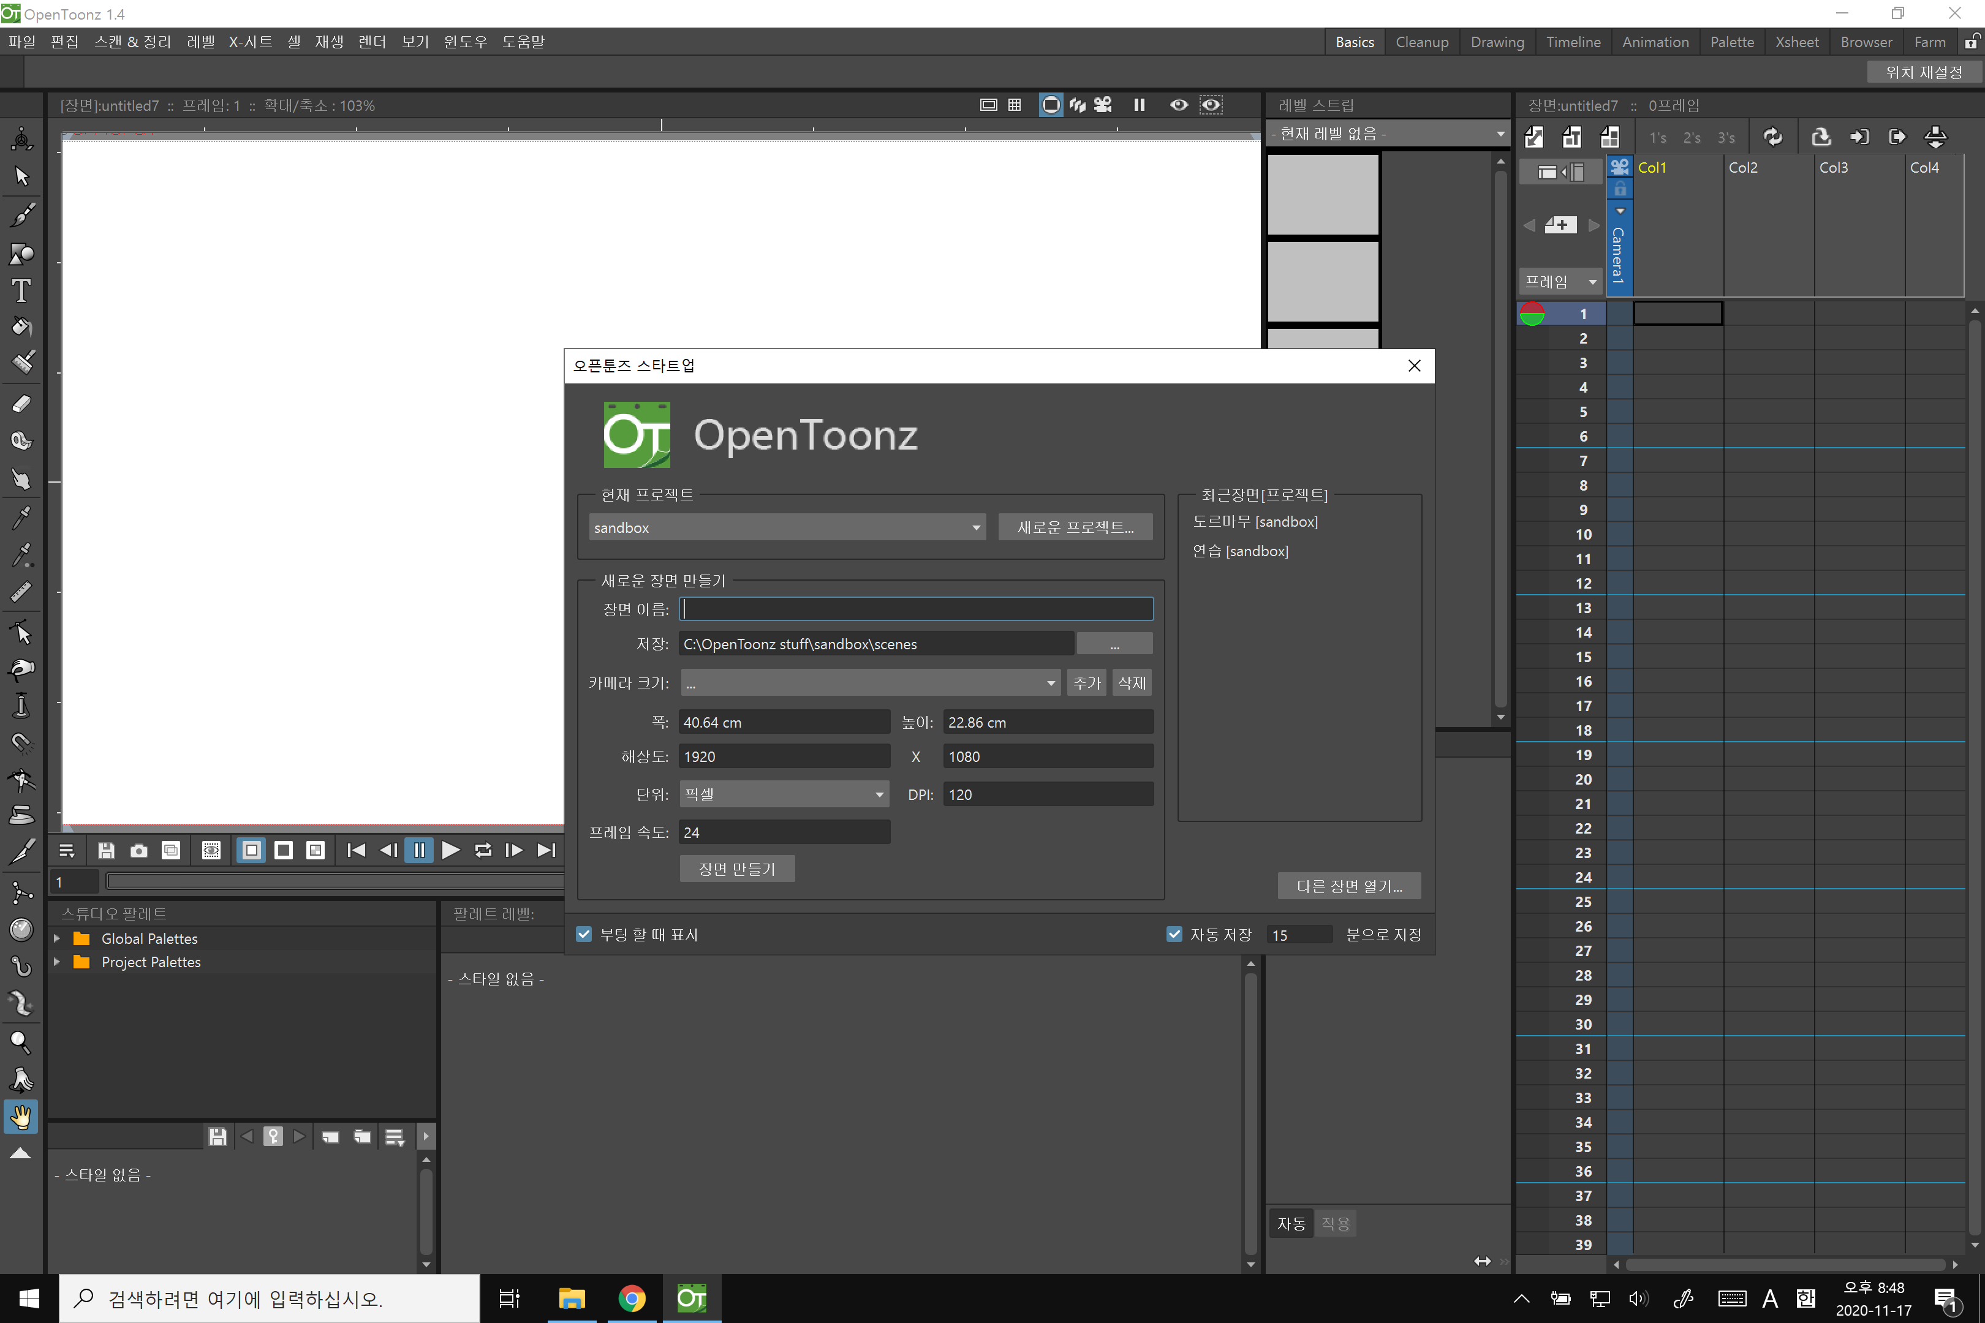This screenshot has width=1985, height=1323.
Task: Expand the Global Palettes folder
Action: tap(58, 938)
